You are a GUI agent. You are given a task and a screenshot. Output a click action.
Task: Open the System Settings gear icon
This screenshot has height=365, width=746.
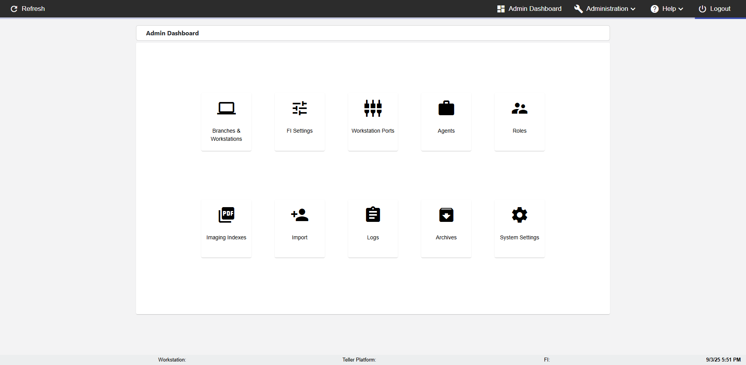click(x=519, y=215)
